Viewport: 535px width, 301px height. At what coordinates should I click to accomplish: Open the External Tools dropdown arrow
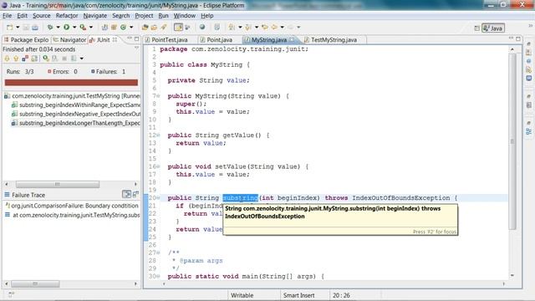pos(91,28)
